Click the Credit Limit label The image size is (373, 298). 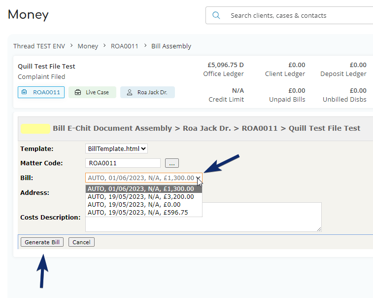point(226,99)
